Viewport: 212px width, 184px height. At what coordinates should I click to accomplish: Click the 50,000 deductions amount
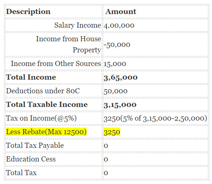point(115,91)
